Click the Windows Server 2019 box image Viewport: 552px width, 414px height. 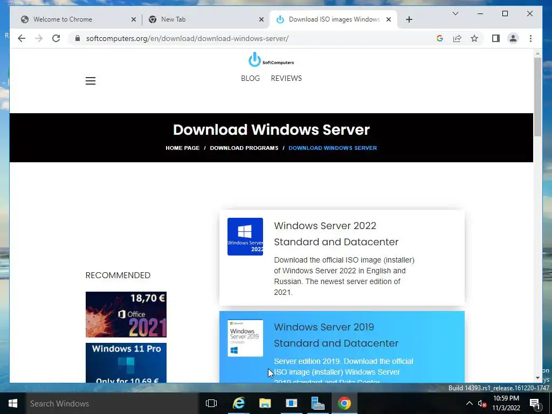pyautogui.click(x=245, y=338)
